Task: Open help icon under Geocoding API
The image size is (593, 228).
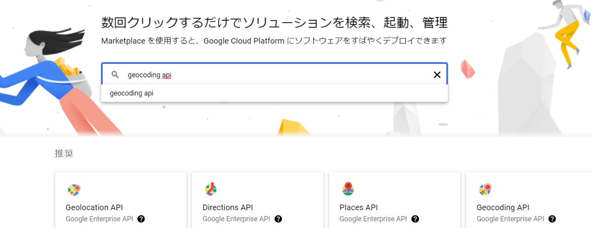Action: coord(552,219)
